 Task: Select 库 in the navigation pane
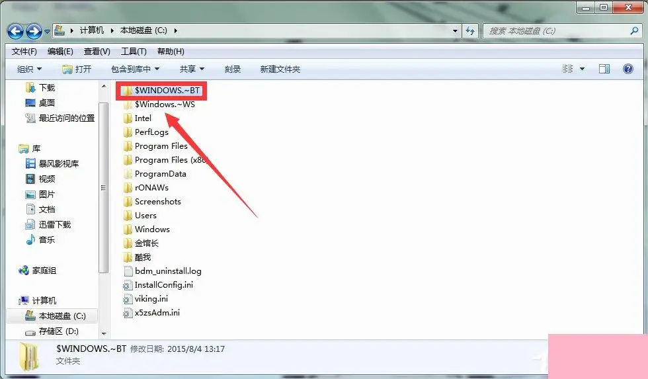(30, 148)
